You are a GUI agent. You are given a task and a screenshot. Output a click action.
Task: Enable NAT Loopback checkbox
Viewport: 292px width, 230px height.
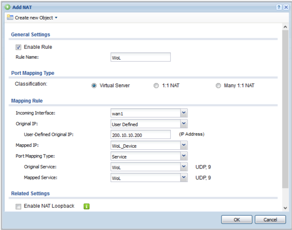coord(18,206)
